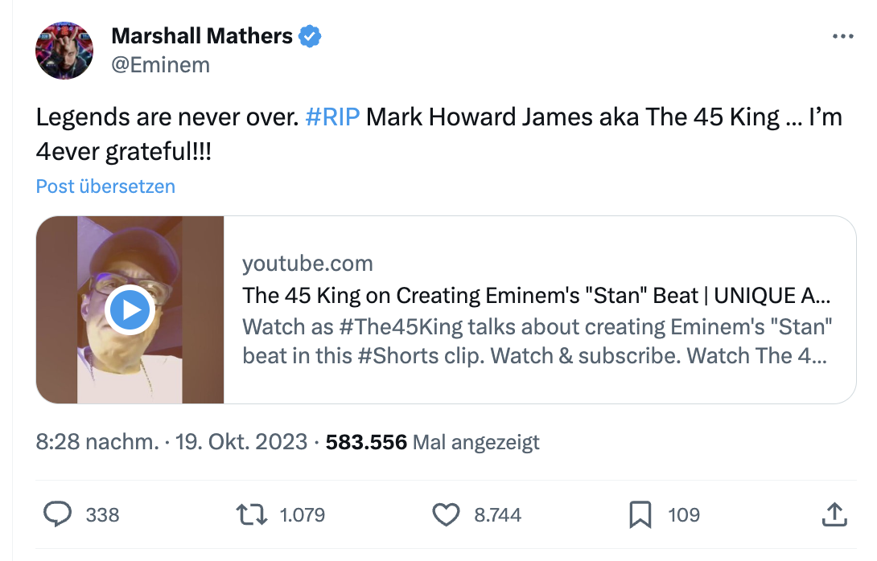Screen dimensions: 877x561
Task: Click the 8.744 likes count
Action: click(497, 514)
